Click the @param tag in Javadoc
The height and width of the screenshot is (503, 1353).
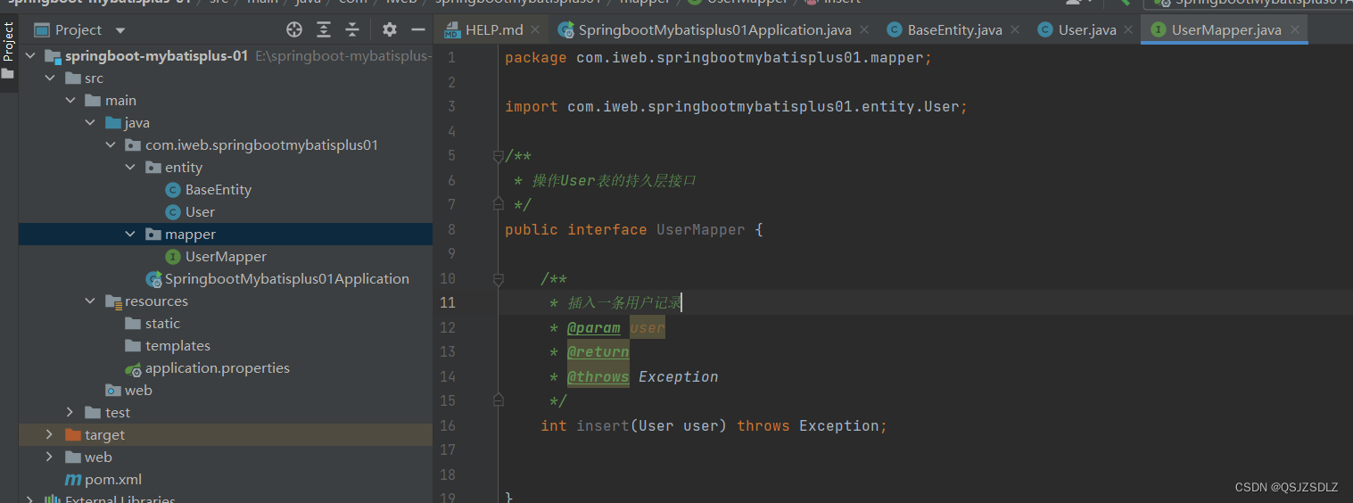coord(594,328)
